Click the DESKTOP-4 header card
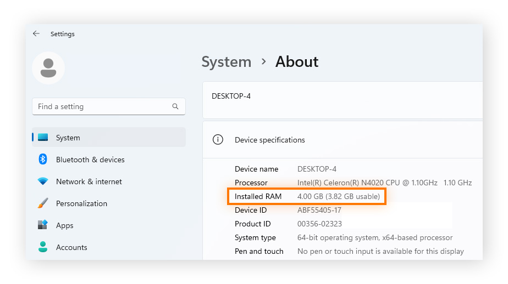Viewport: 508px width, 284px height. click(x=343, y=100)
